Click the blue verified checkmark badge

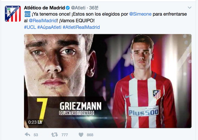[68, 8]
